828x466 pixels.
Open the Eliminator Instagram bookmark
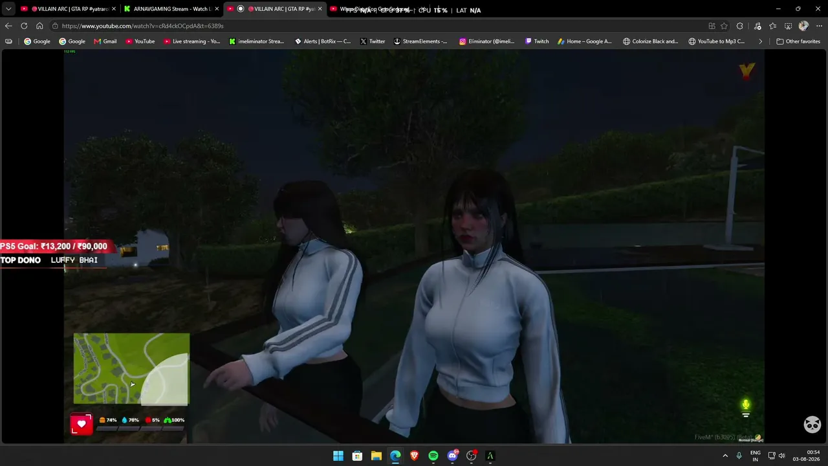[x=487, y=41]
